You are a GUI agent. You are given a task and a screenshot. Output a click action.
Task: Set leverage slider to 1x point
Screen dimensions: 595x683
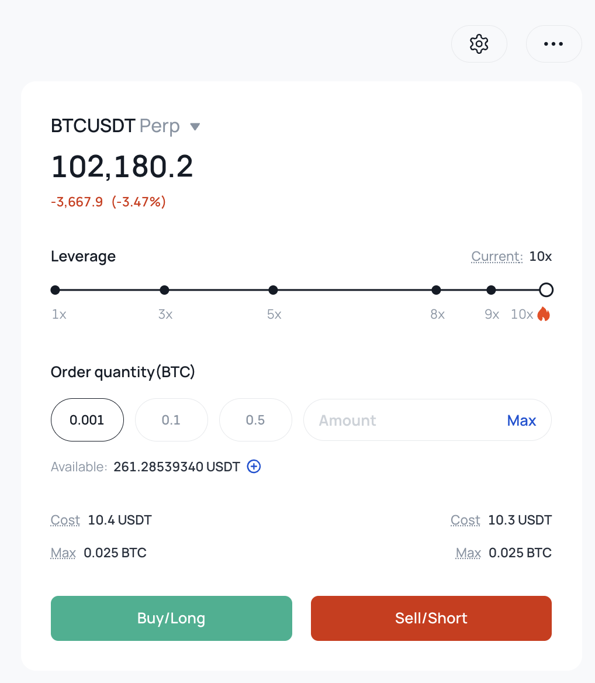pyautogui.click(x=56, y=290)
